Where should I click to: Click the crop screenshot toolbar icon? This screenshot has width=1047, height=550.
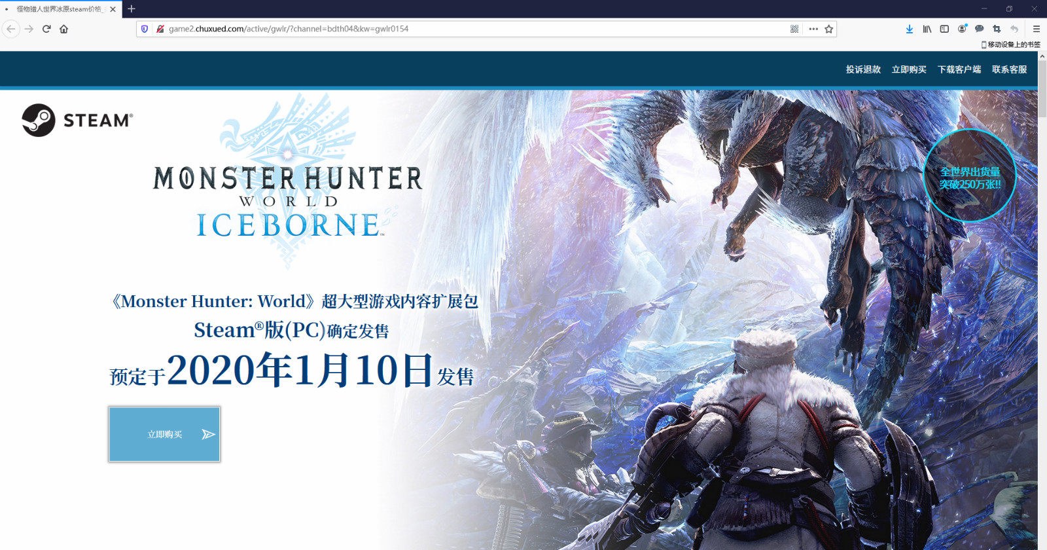[997, 29]
